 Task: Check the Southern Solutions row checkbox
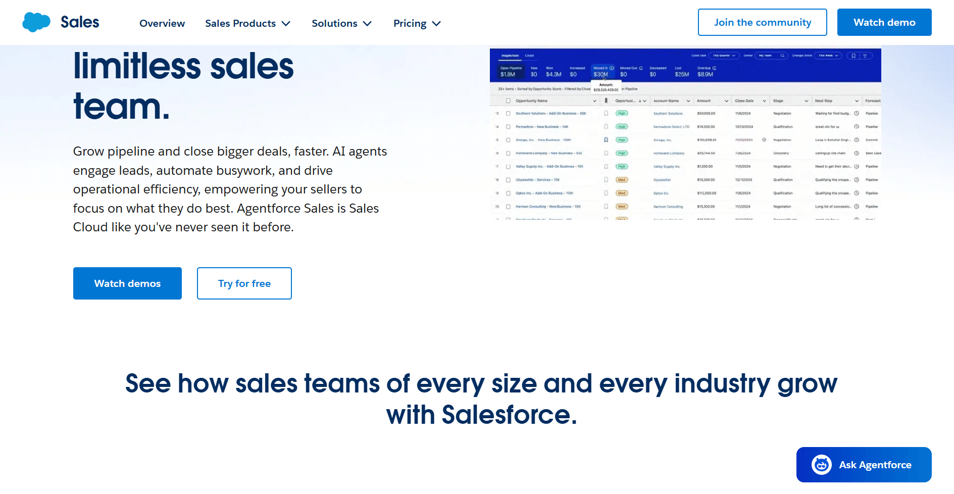click(508, 114)
